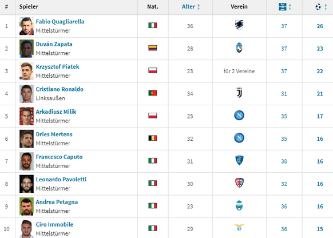Sort by matches played pitch icon

pyautogui.click(x=284, y=7)
